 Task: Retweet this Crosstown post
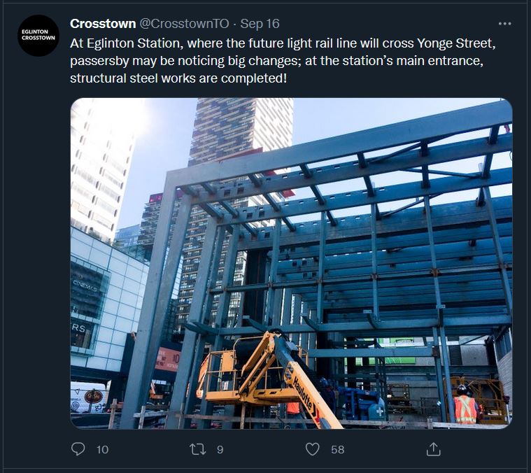(197, 449)
